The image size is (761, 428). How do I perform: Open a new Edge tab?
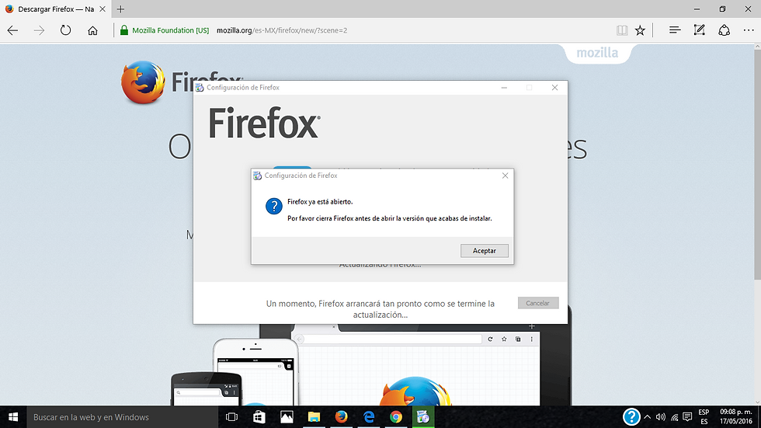pyautogui.click(x=120, y=9)
